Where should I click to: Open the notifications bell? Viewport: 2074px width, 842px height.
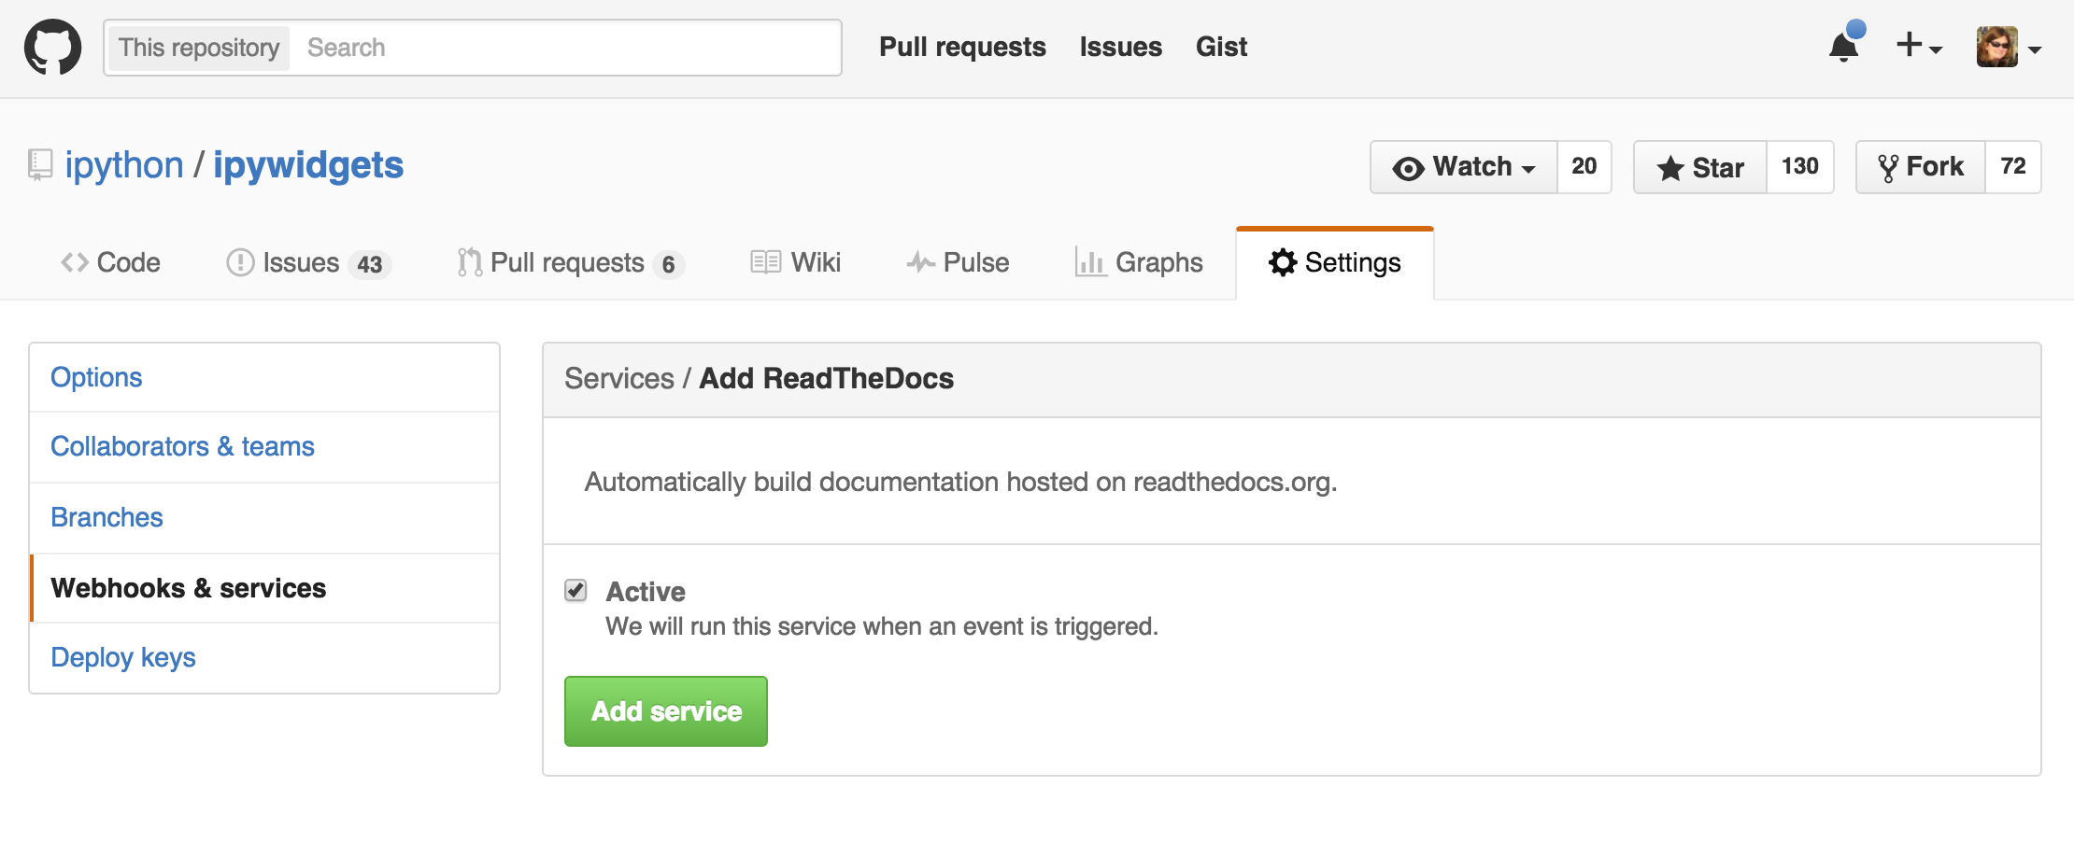tap(1844, 46)
